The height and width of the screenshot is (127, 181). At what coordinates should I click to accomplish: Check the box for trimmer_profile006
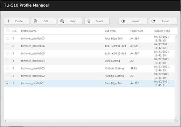[x=8, y=46]
